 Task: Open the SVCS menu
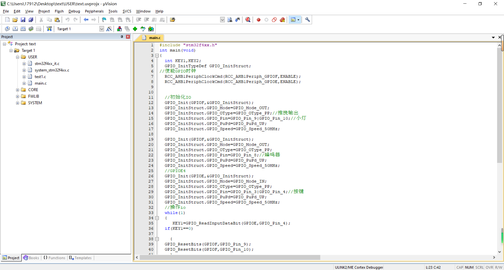[127, 11]
